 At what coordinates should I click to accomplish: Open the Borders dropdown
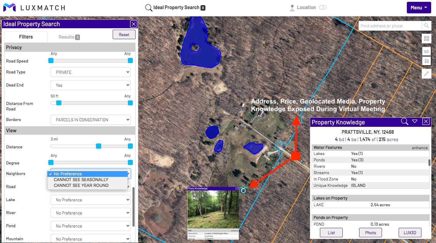[91, 120]
